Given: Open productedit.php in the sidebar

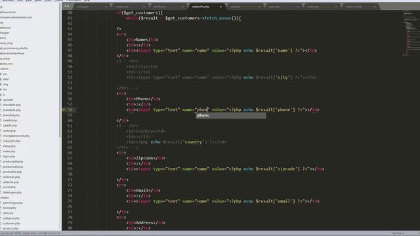Looking at the screenshot, I should 13,167.
